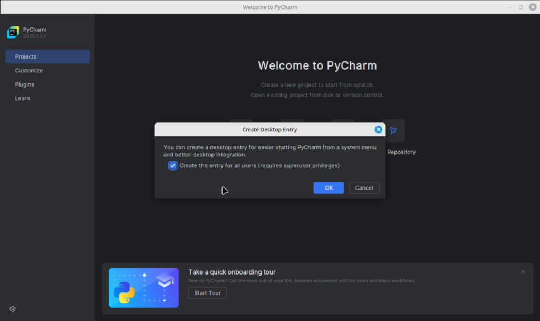
Task: Select the Projects section in the sidebar
Action: coord(25,56)
